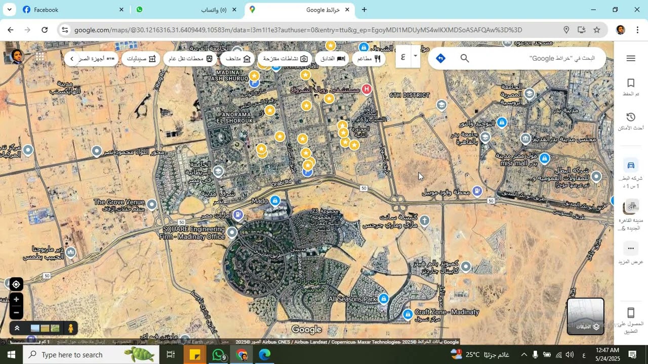The image size is (648, 364).
Task: Switch to the Facebook browser tab
Action: [73, 10]
